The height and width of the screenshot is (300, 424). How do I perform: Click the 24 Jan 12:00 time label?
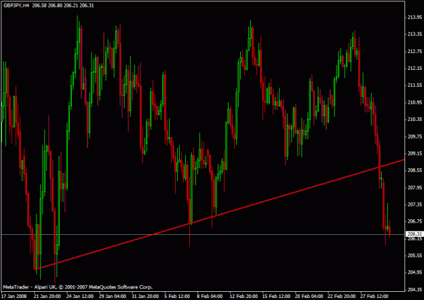(80, 296)
